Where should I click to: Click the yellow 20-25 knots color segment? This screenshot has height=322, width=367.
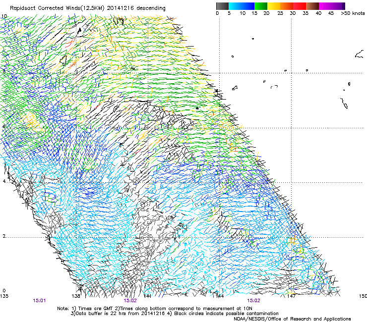274,6
